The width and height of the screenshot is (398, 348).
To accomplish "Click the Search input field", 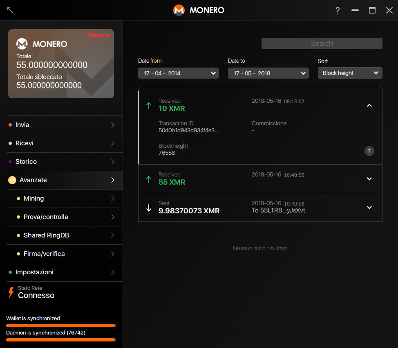I will (x=322, y=43).
